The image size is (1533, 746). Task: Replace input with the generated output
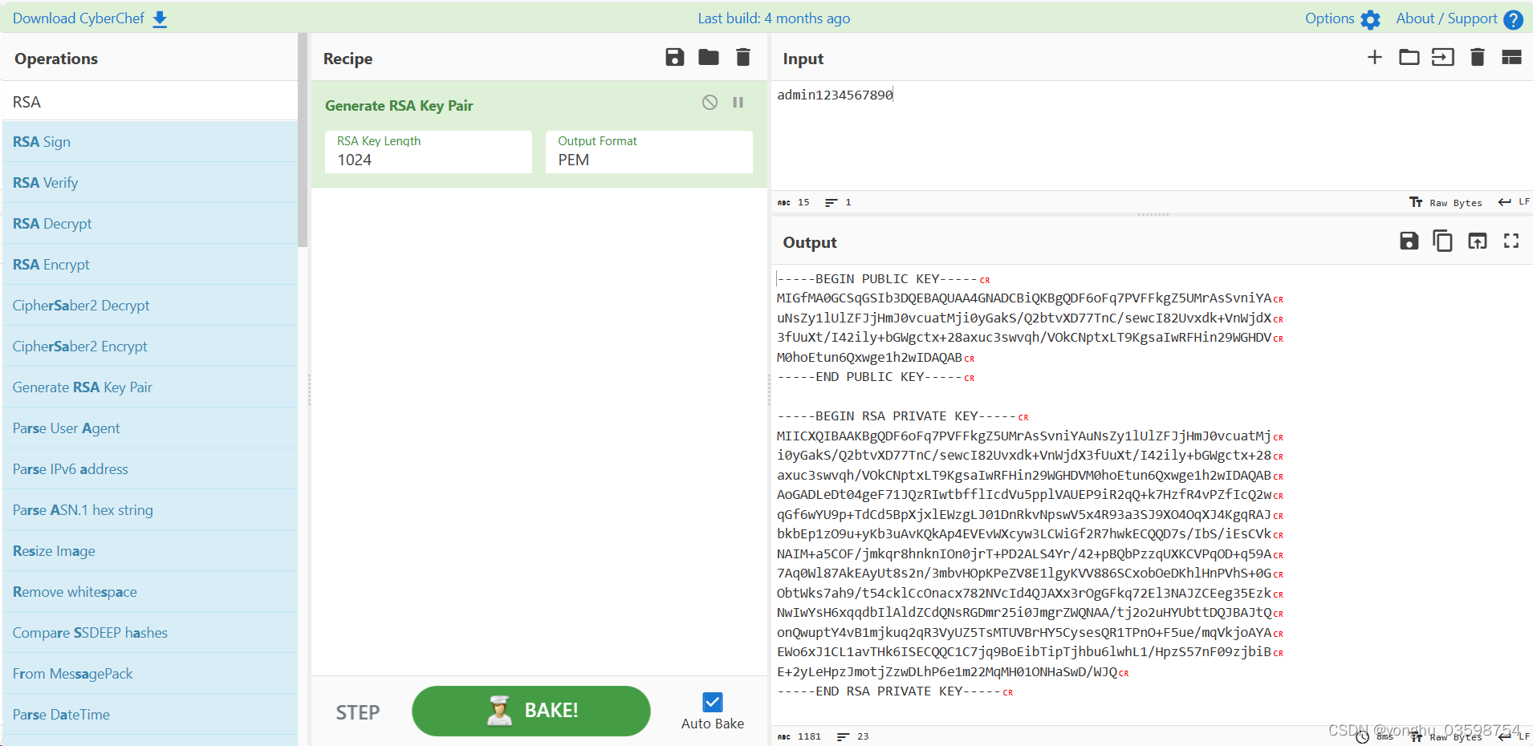(x=1477, y=241)
